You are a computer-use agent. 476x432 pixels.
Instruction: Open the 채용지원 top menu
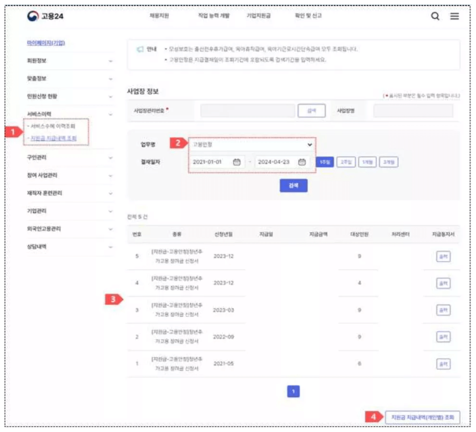point(159,15)
